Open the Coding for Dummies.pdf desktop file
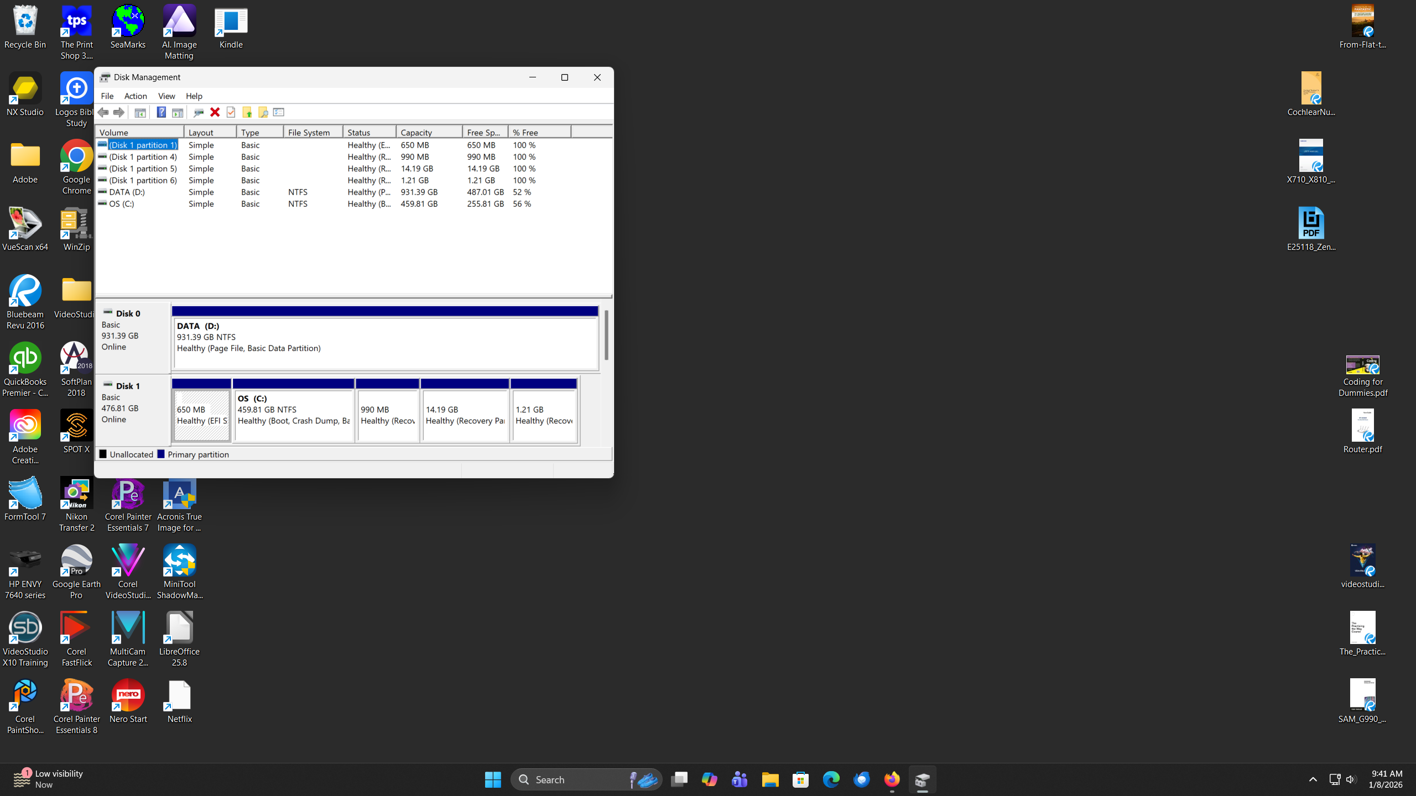1416x796 pixels. click(1362, 376)
